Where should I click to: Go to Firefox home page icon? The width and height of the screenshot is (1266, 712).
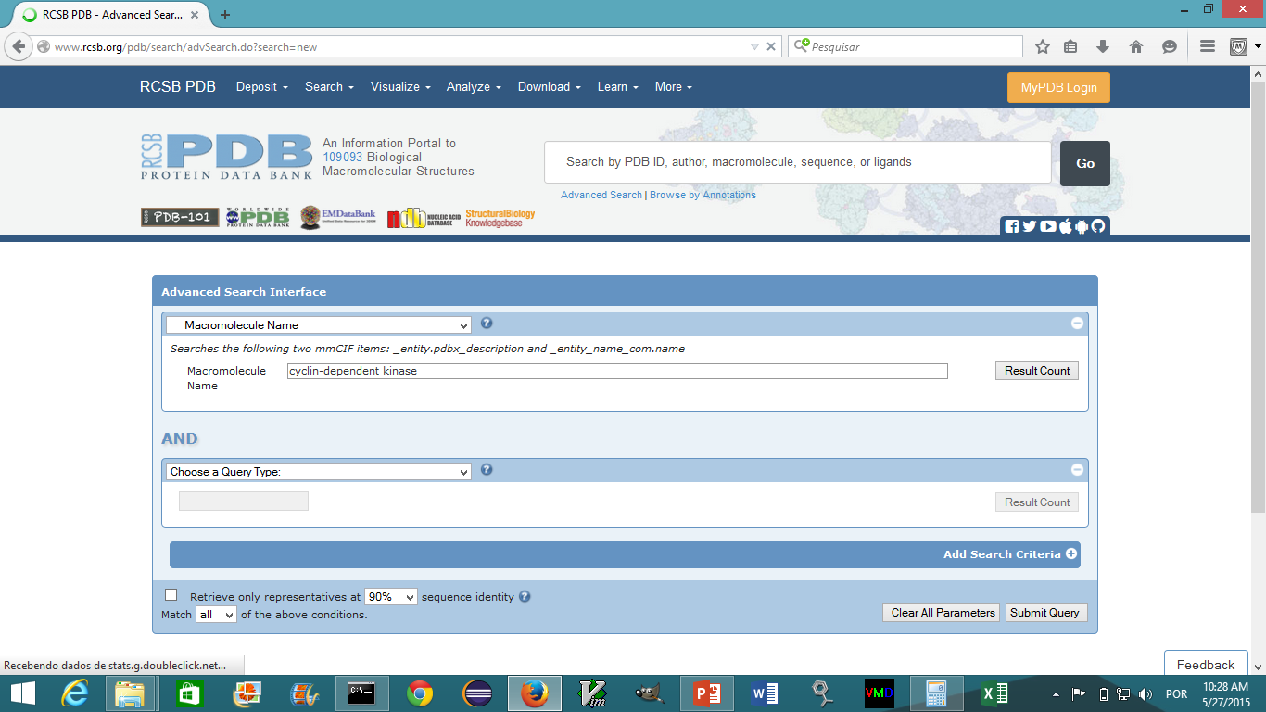(x=1136, y=46)
